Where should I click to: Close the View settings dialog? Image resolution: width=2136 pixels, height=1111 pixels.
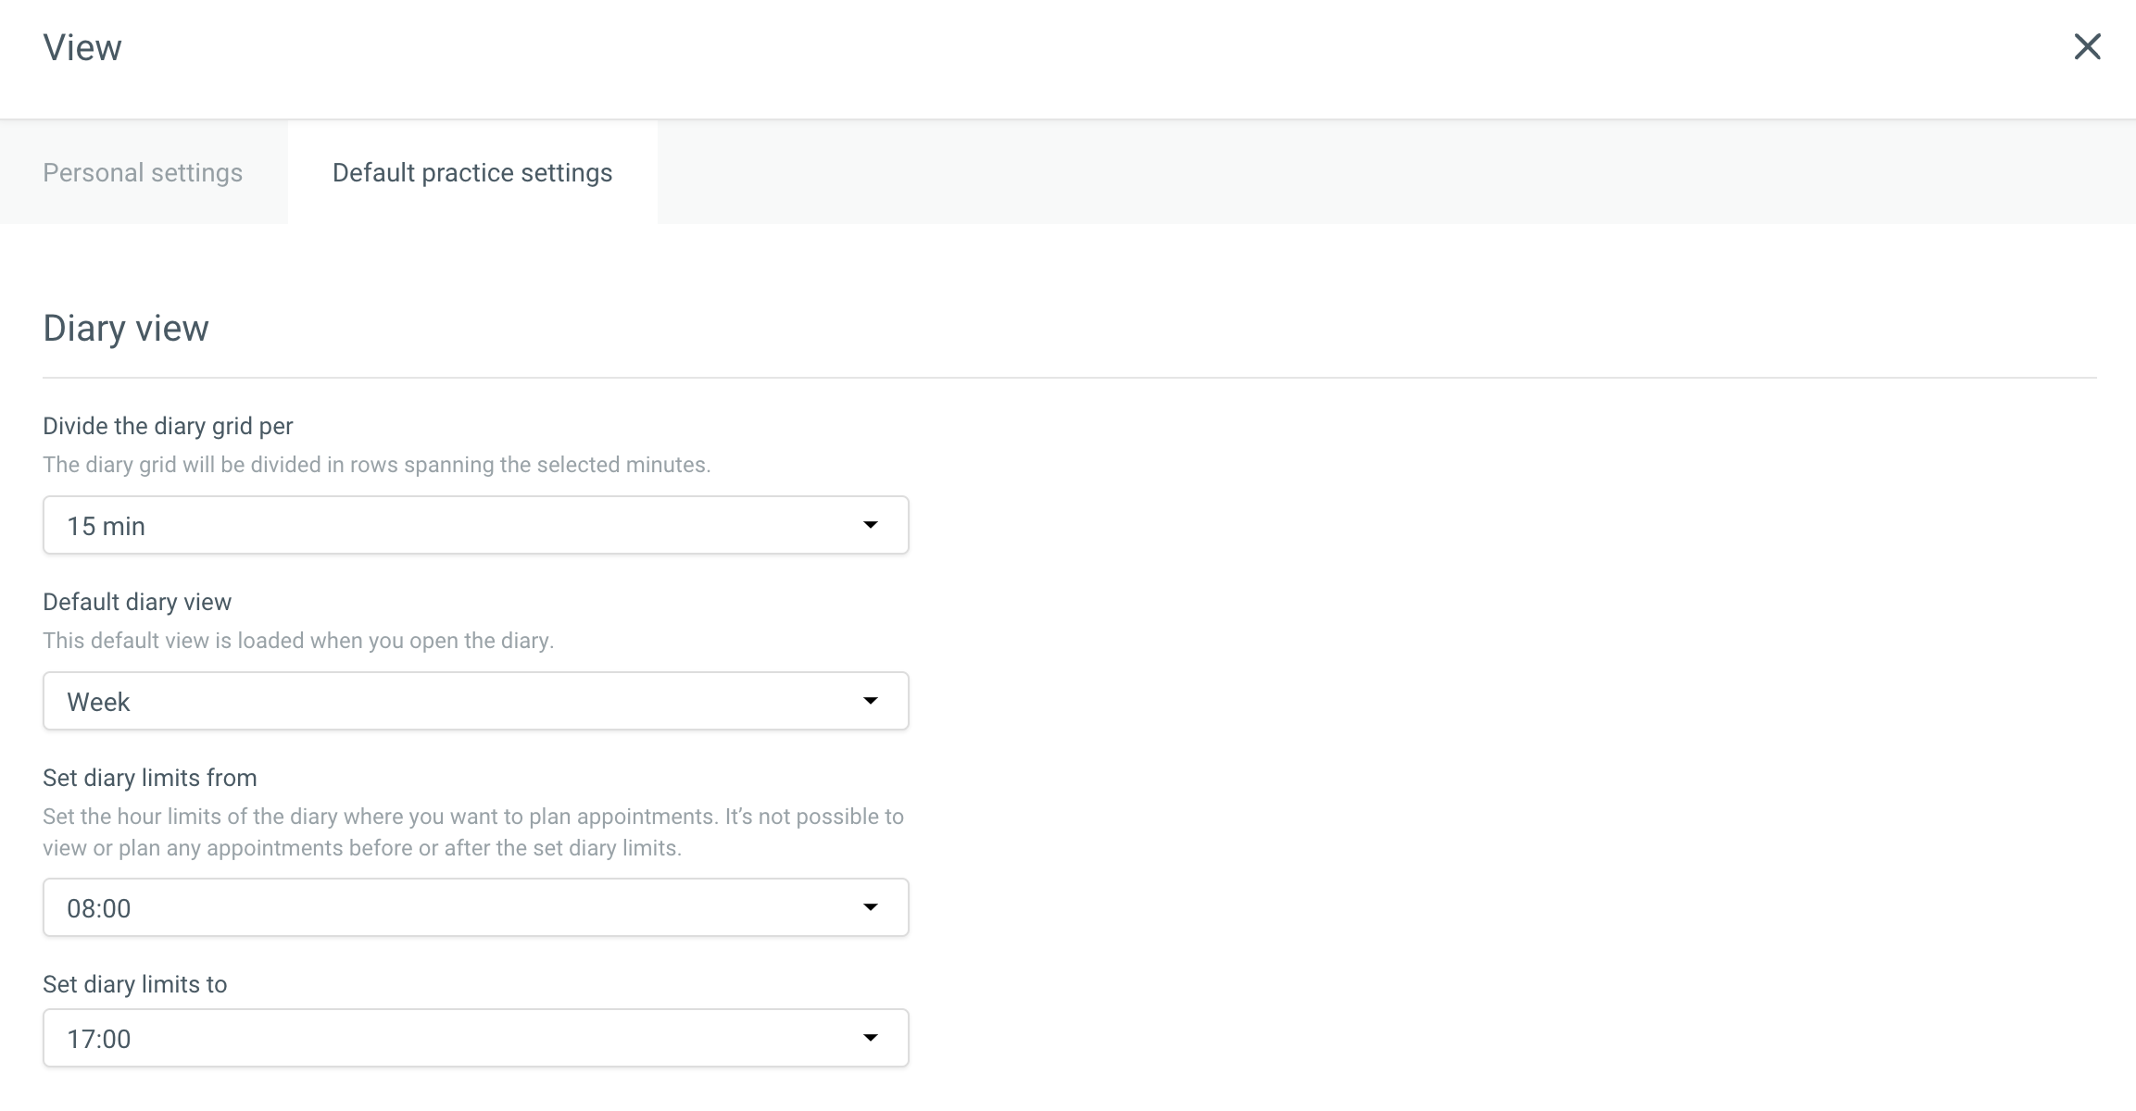2086,46
